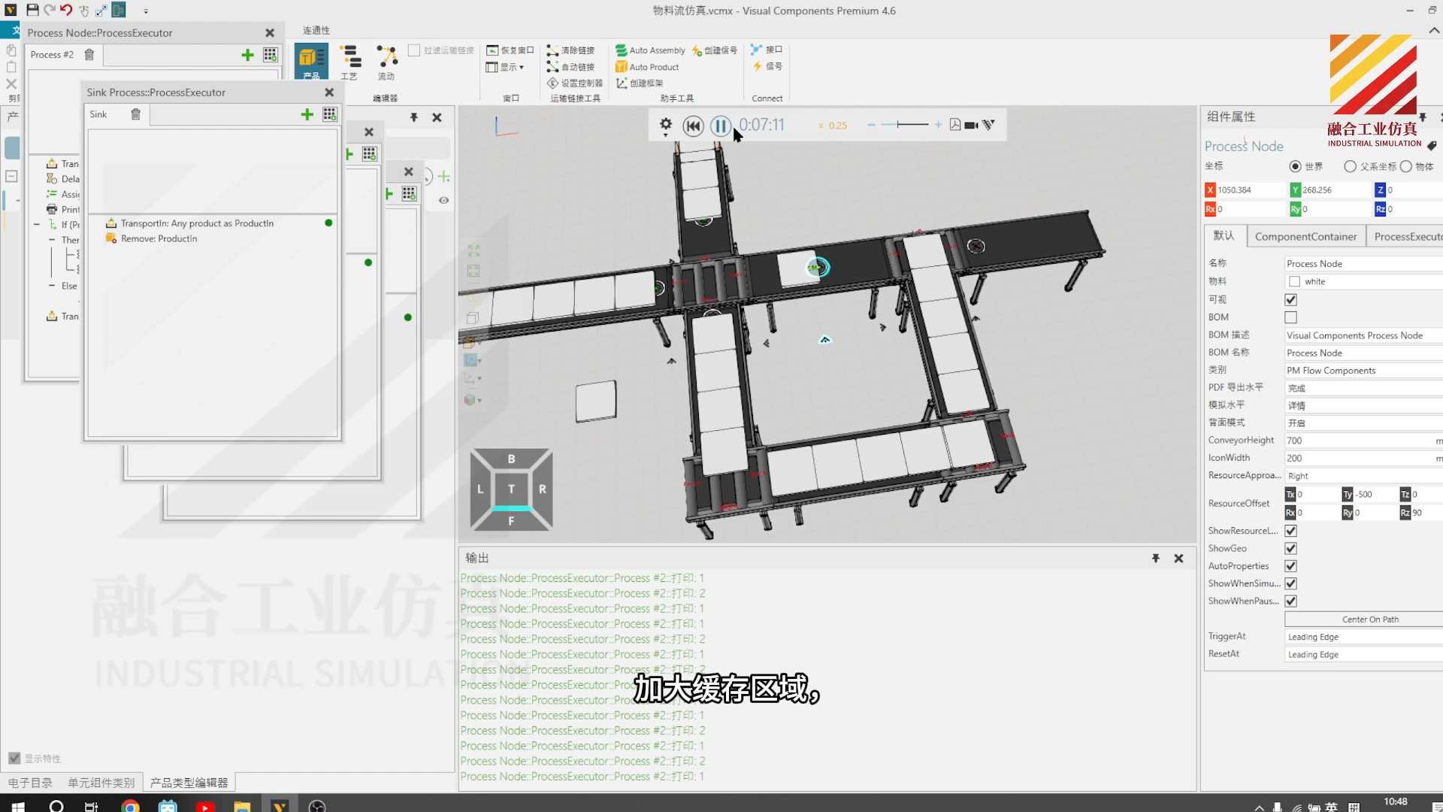Viewport: 1443px width, 812px height.
Task: Open the 物料 white material dropdown
Action: point(1363,281)
